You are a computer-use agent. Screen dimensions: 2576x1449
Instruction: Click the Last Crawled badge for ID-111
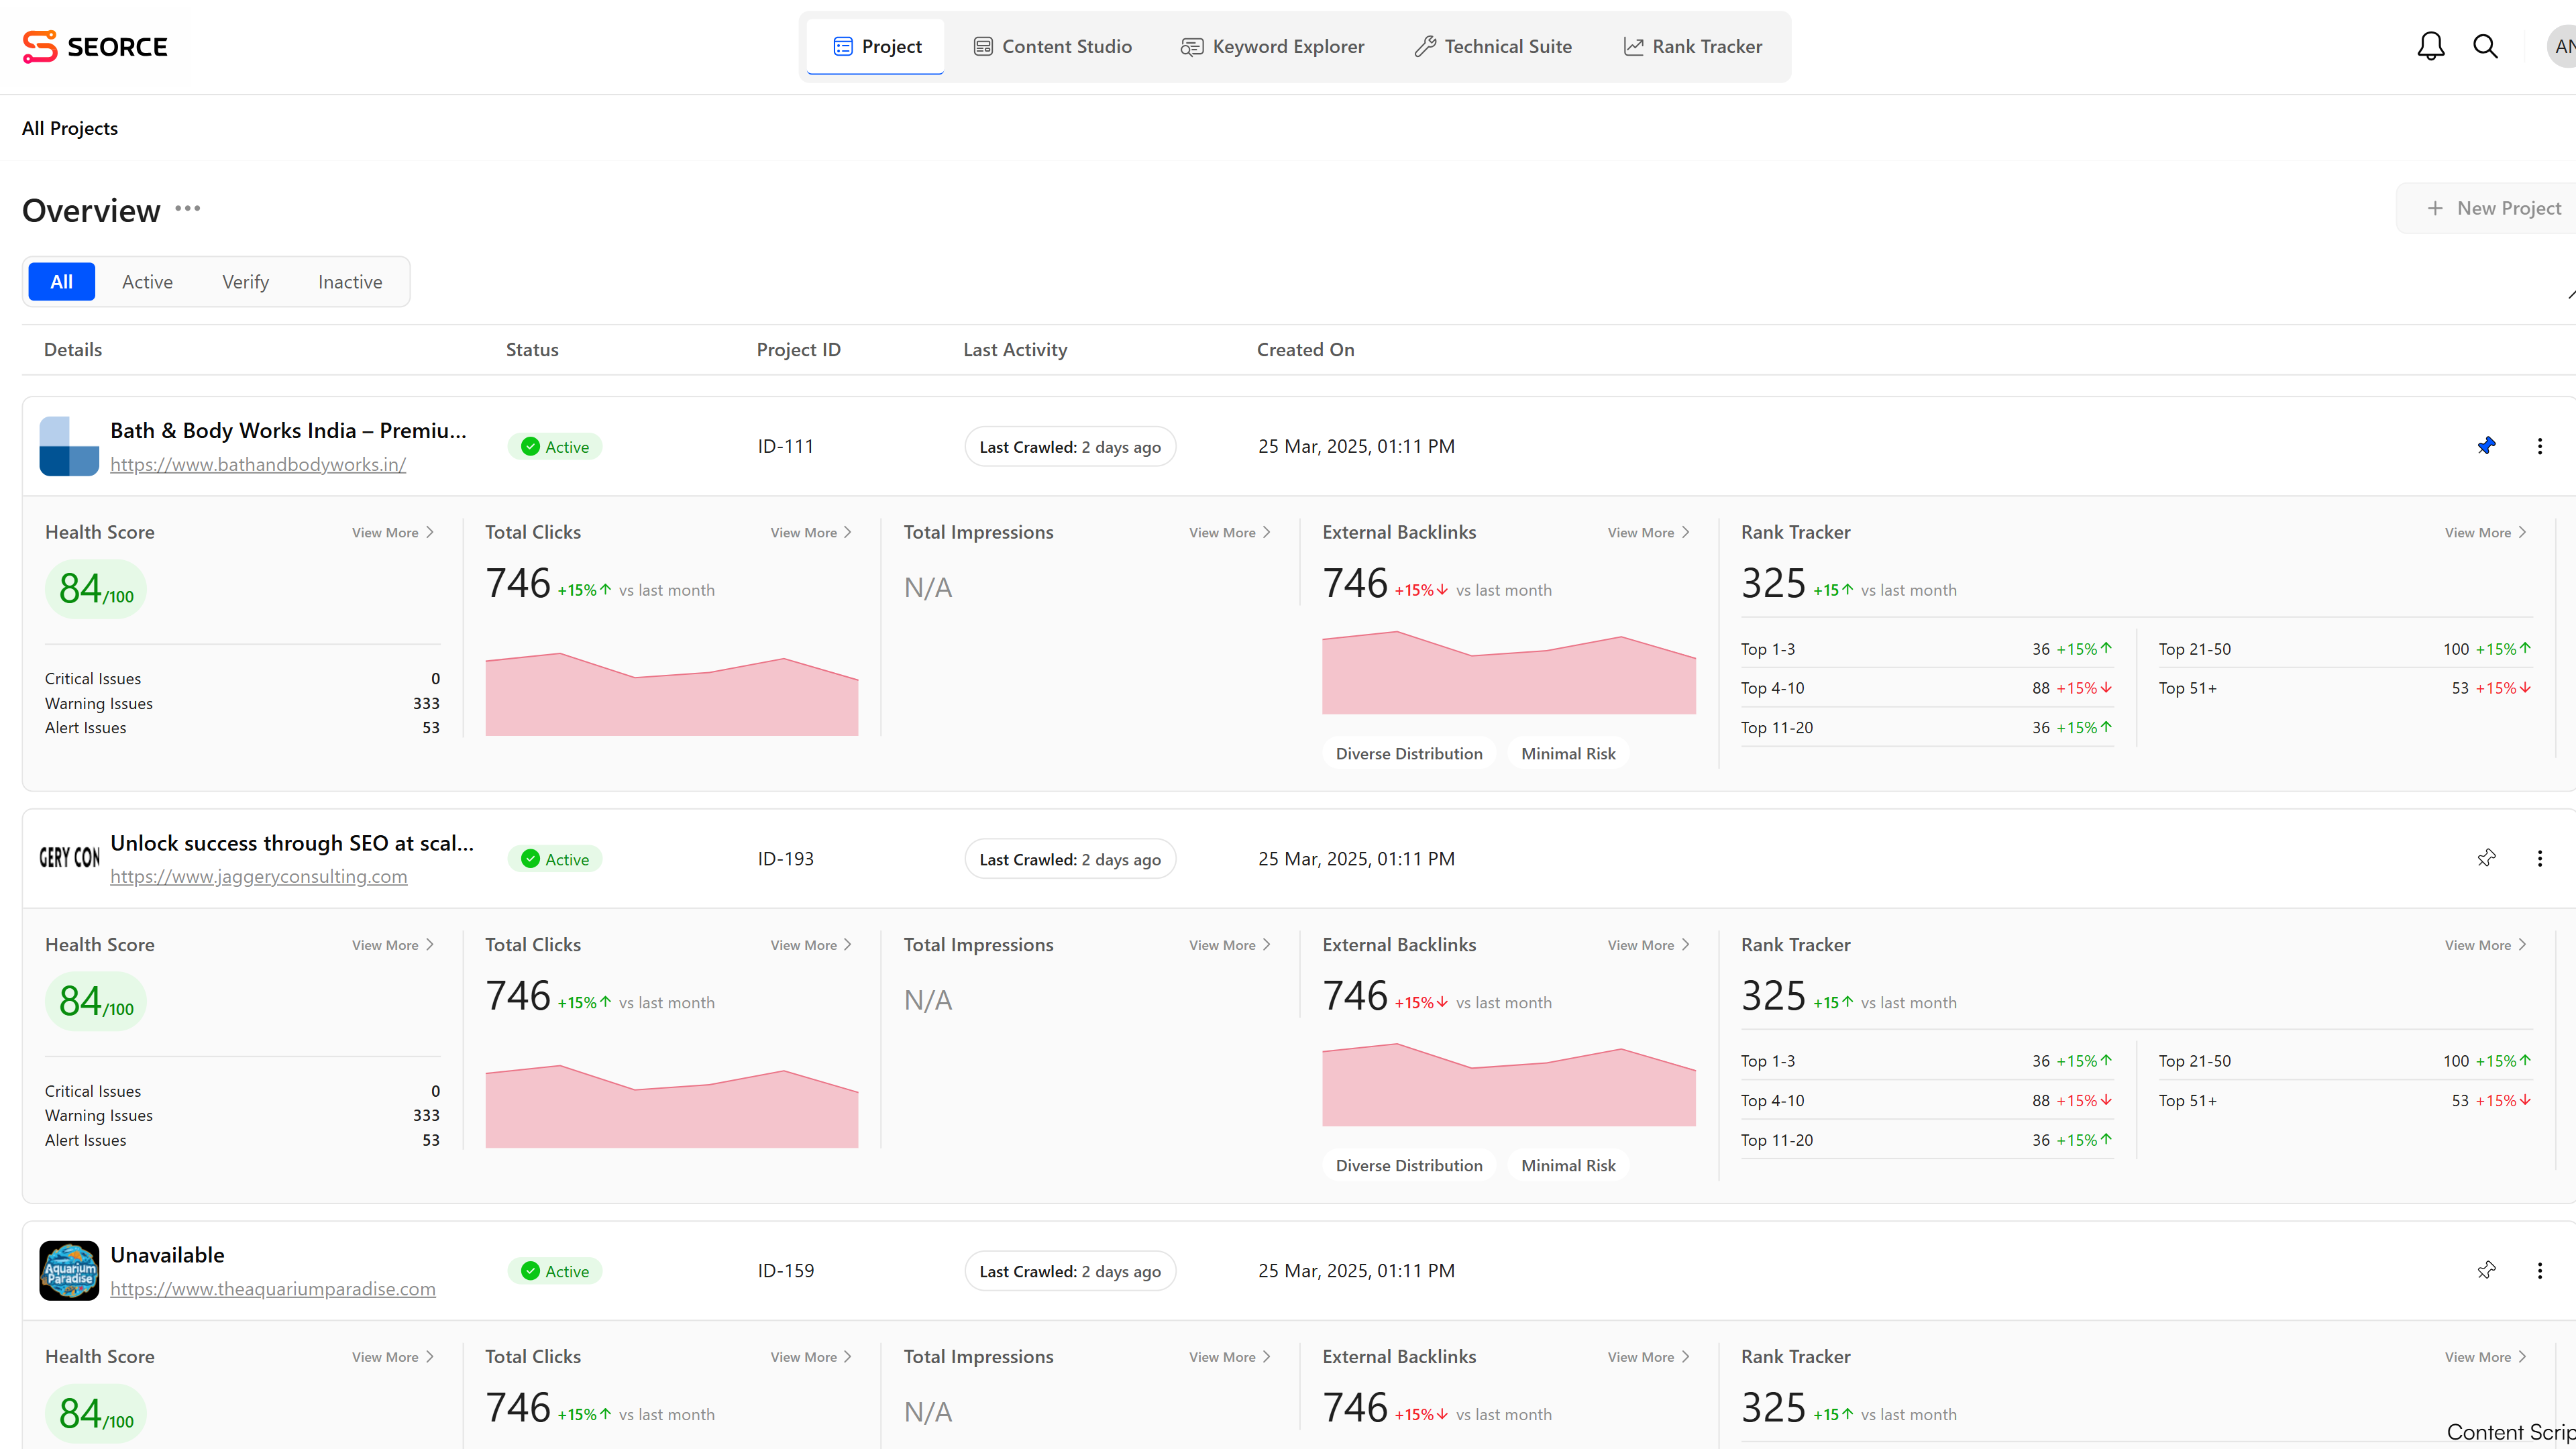[x=1069, y=446]
